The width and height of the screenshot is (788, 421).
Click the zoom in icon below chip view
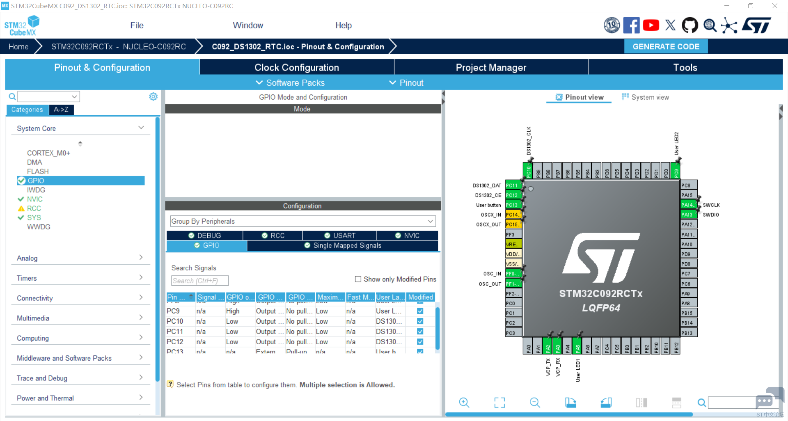[464, 403]
